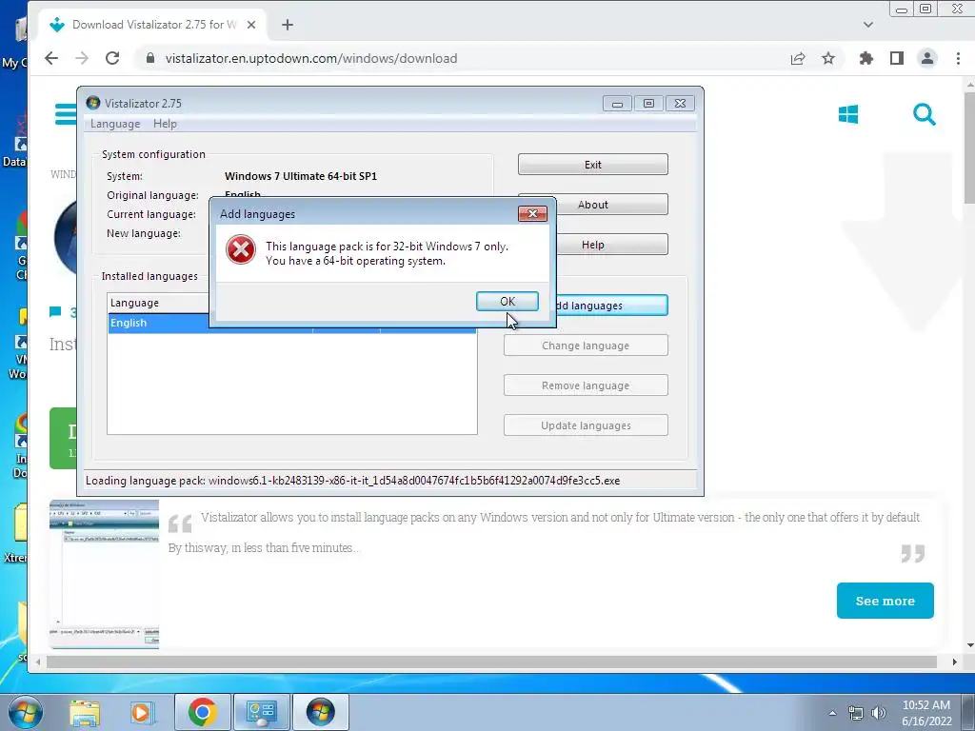The image size is (975, 731).
Task: Reload the Uptodown page
Action: click(x=112, y=58)
